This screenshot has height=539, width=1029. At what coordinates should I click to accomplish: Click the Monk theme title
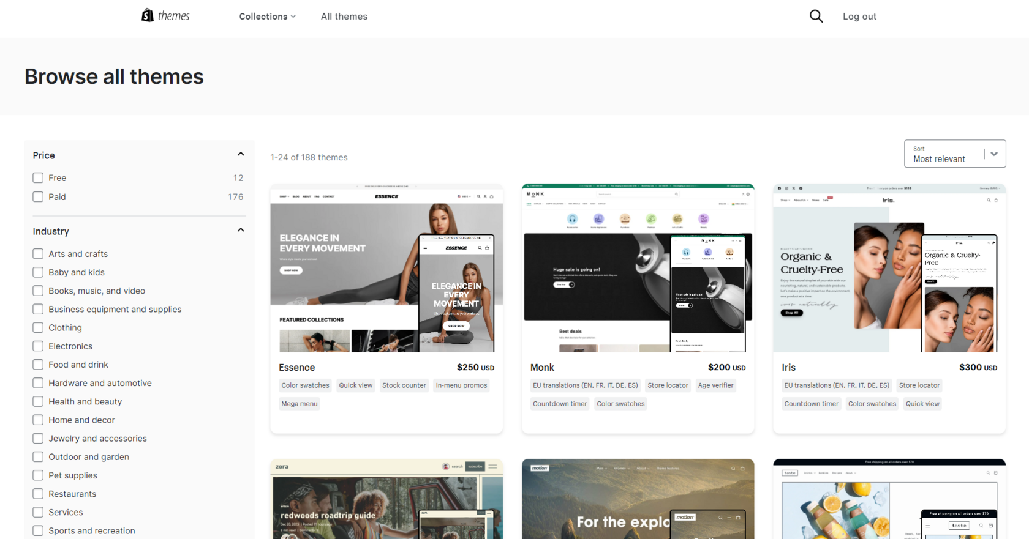542,368
